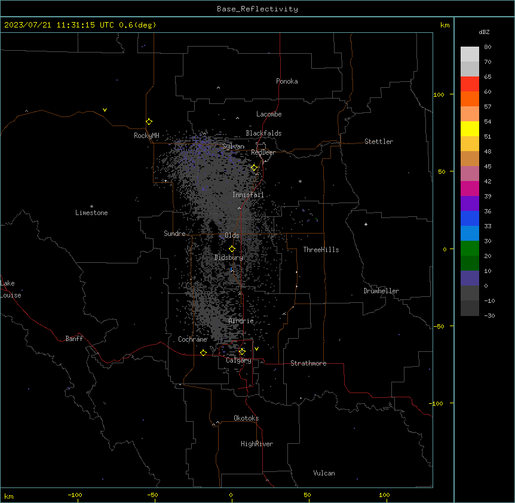Click the white plus marker north of Drumheller
The width and height of the screenshot is (515, 503).
(366, 224)
